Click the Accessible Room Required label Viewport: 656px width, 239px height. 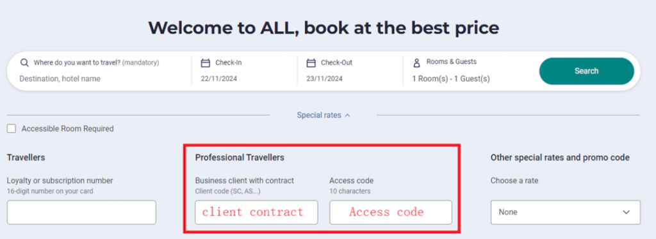tap(67, 128)
